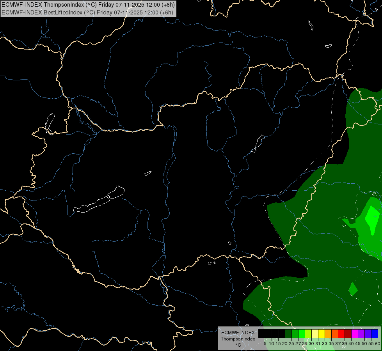
Task: Click legend tick label 29
Action: click(304, 344)
